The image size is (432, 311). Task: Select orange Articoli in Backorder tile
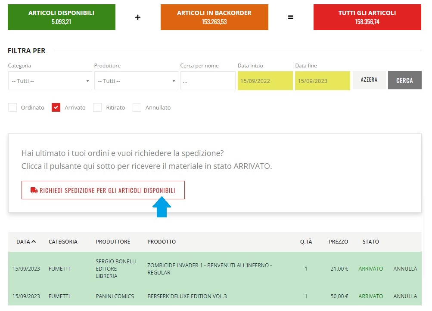(x=214, y=17)
